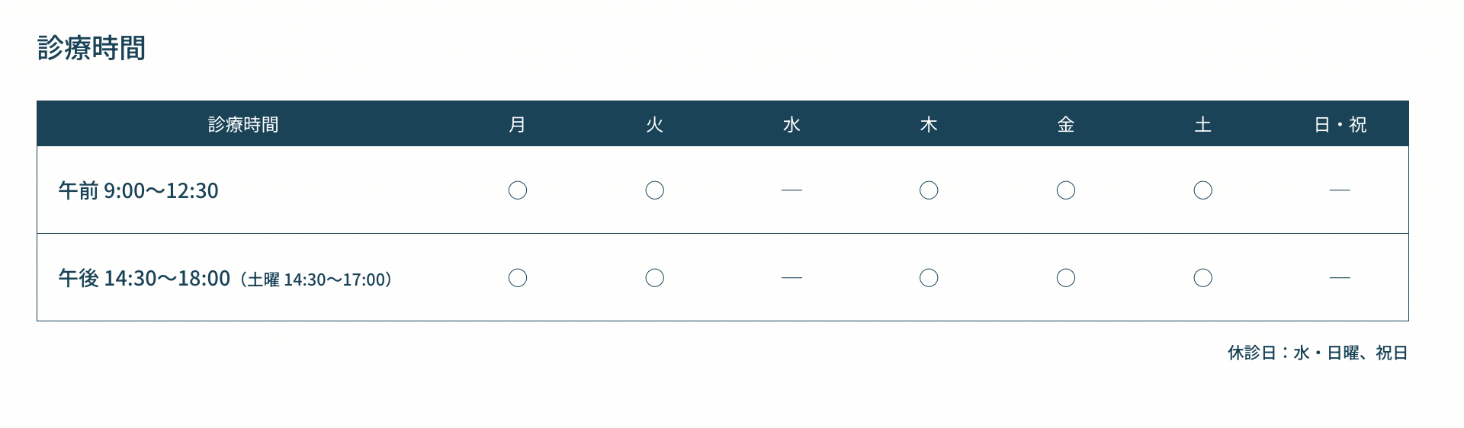The image size is (1464, 428).
Task: Click the 休診日 note text
Action: click(1317, 353)
